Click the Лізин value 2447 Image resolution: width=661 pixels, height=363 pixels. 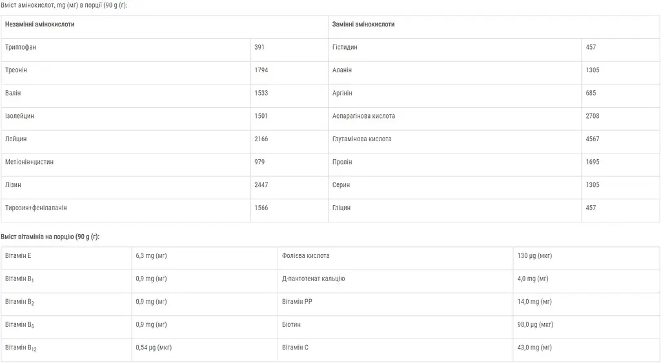(261, 185)
